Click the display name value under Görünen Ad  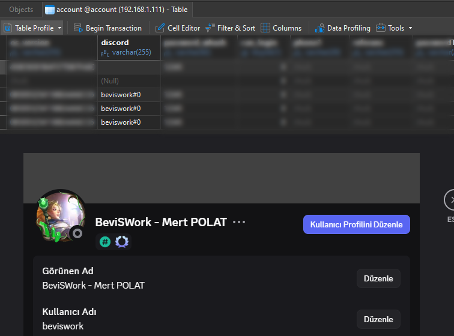click(x=93, y=286)
